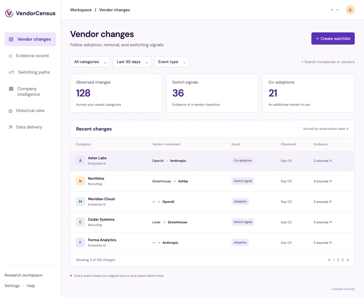Click the Search companies or vendors field
The height and width of the screenshot is (297, 364).
coord(328,62)
